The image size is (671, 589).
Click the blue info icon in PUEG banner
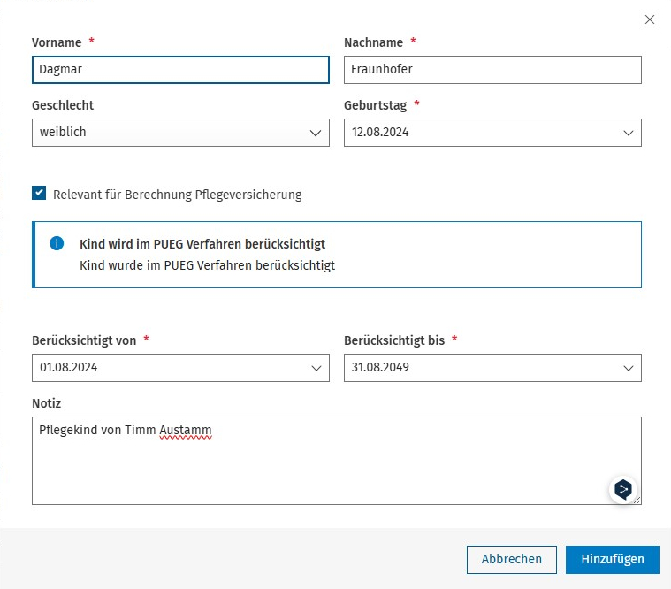click(57, 243)
